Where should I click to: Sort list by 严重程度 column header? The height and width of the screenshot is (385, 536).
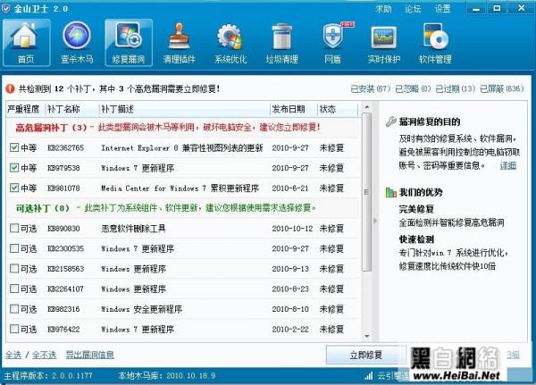click(x=24, y=109)
